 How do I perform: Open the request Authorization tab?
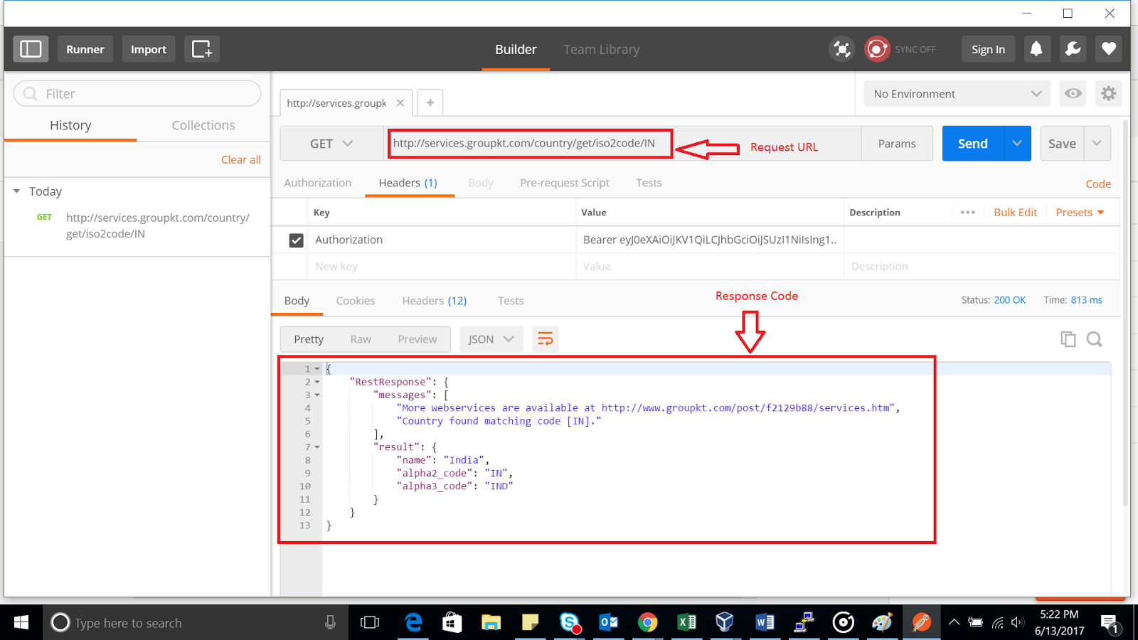tap(318, 183)
